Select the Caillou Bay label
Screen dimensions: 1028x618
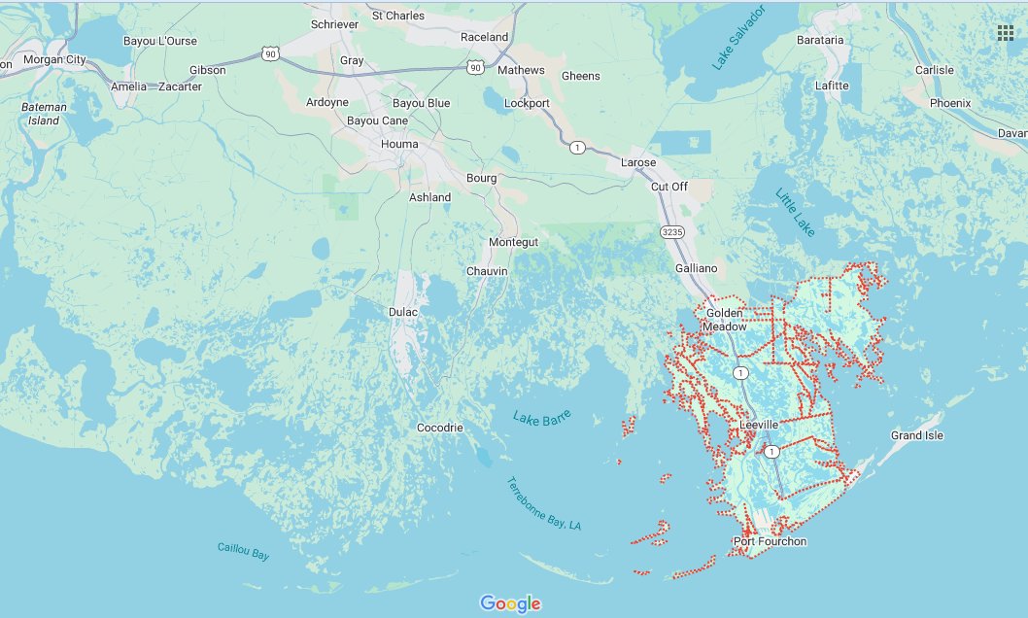point(243,551)
